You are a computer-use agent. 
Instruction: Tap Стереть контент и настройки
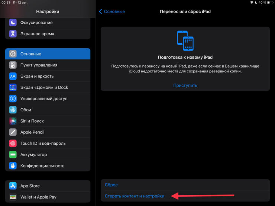coord(135,196)
